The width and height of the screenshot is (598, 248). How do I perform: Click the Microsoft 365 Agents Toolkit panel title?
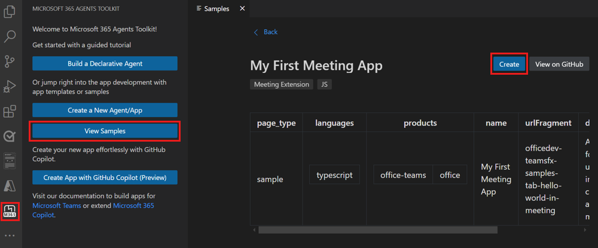(x=76, y=9)
